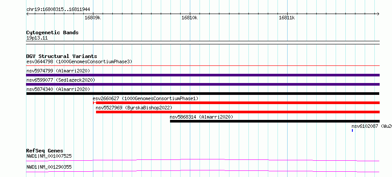This screenshot has width=392, height=177.
Task: Open variant label nsv6599077 (Sedlazeck2020)
Action: [61, 80]
